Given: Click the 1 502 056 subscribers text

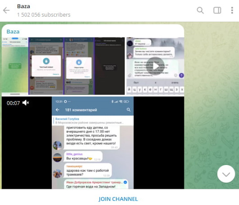Looking at the screenshot, I should pyautogui.click(x=44, y=15).
